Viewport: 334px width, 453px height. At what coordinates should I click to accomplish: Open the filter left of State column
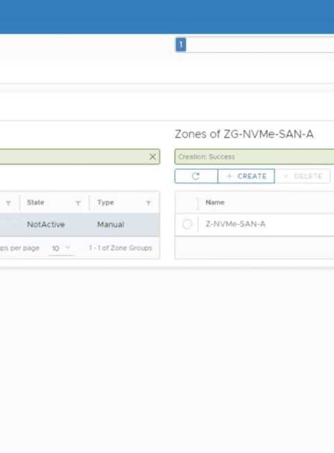[x=8, y=204]
